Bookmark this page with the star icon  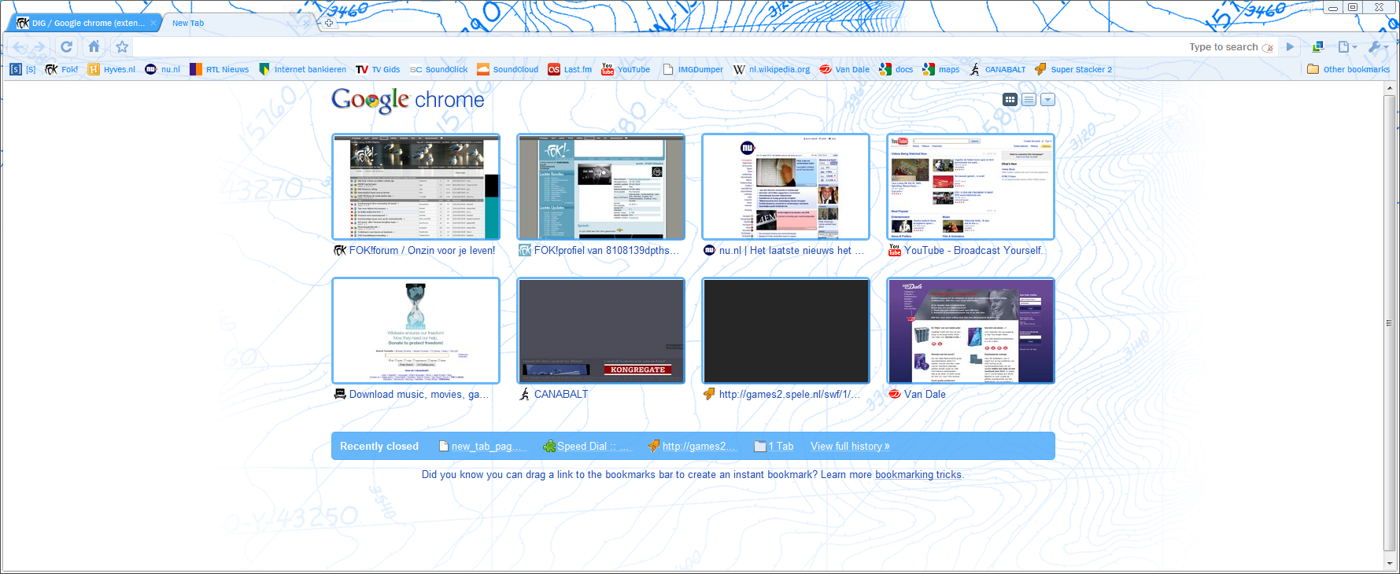pos(122,47)
